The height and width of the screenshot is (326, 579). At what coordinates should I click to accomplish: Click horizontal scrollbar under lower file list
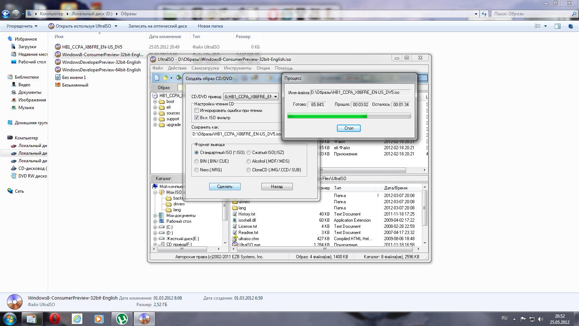[325, 249]
